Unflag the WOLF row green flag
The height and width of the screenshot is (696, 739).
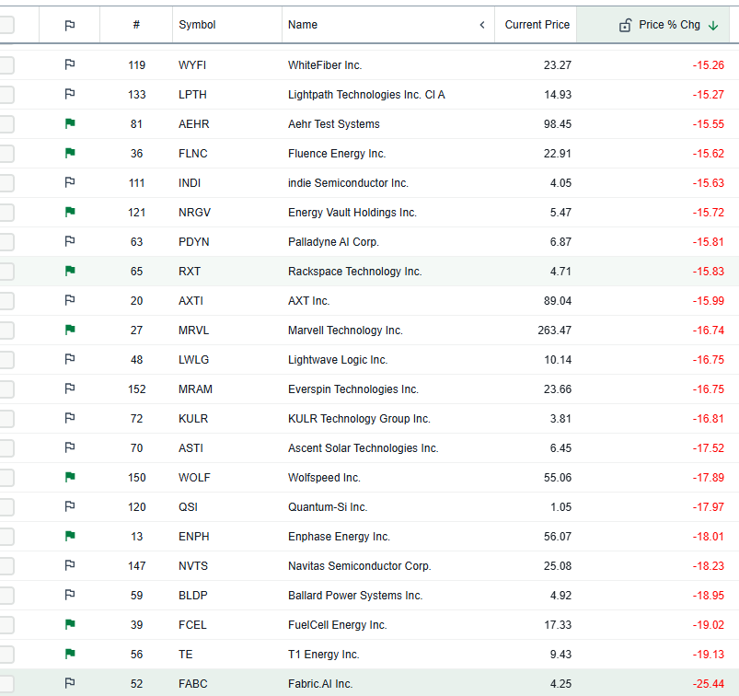click(x=70, y=477)
